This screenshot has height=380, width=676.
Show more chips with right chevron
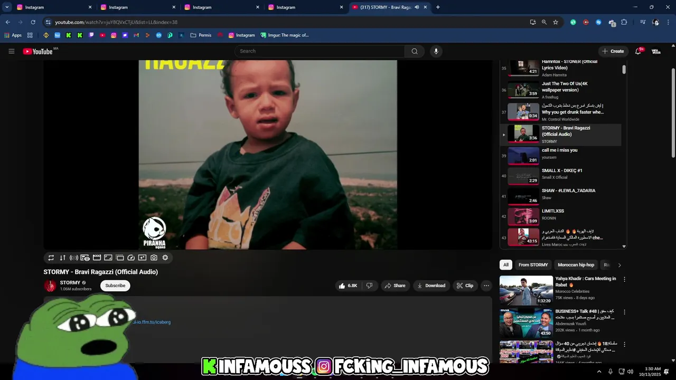click(x=619, y=265)
